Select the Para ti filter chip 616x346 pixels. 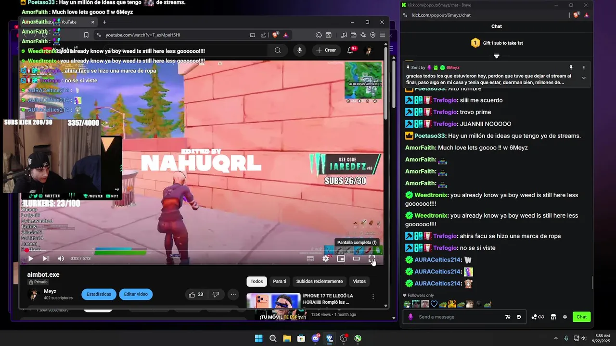(280, 281)
